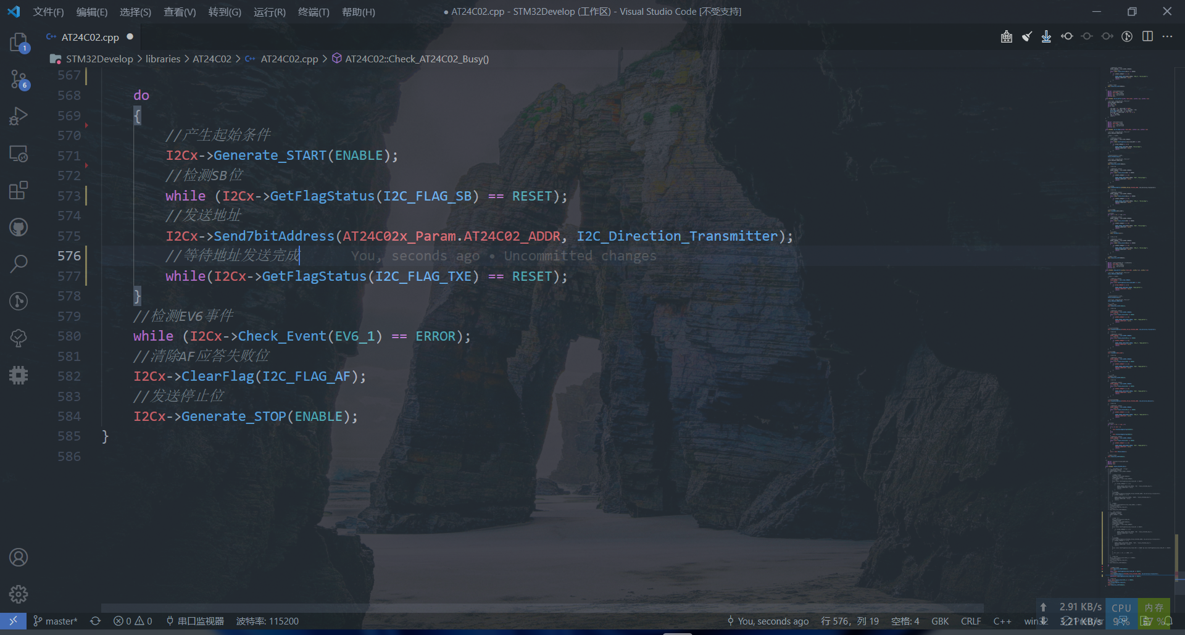The image size is (1185, 635).
Task: Click the clean broom icon in the editor toolbar
Action: click(x=1026, y=36)
